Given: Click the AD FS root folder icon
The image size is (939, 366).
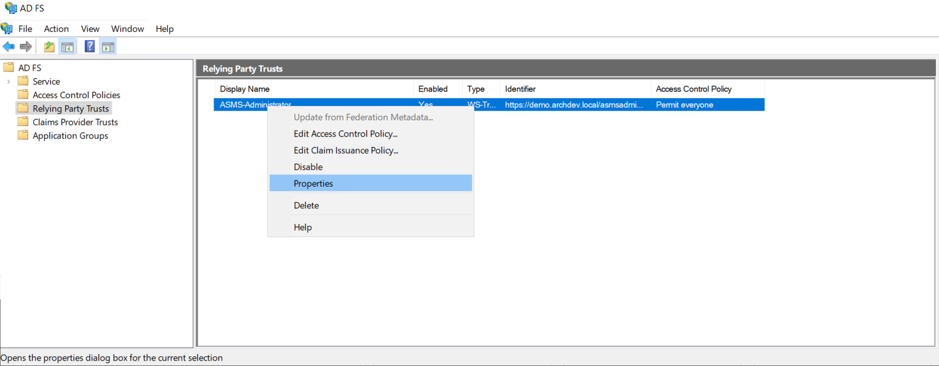Looking at the screenshot, I should 8,67.
